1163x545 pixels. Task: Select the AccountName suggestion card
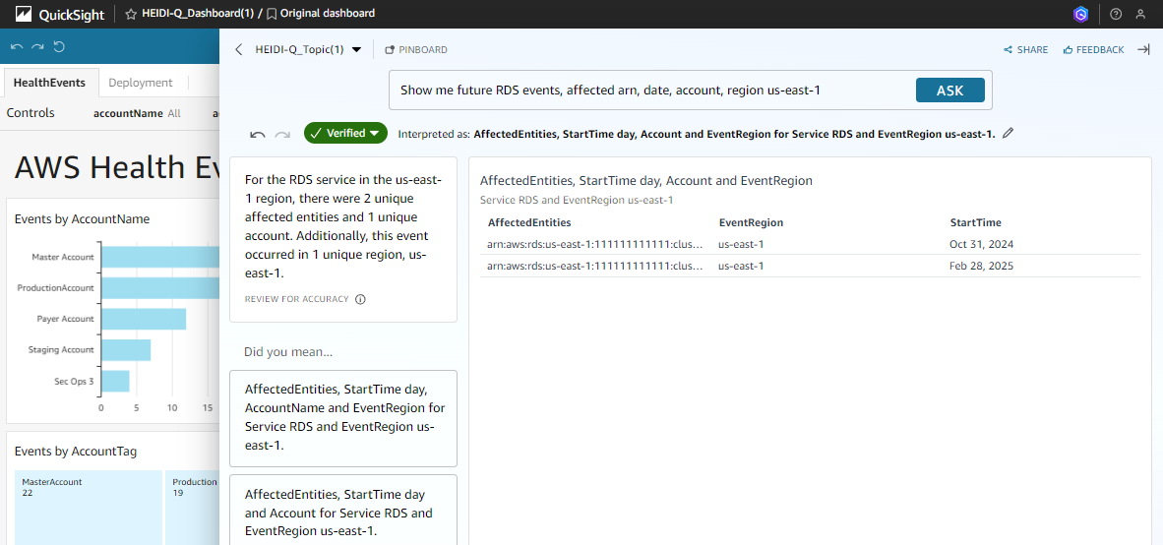pos(343,418)
